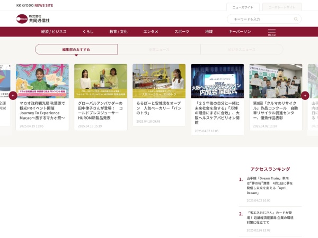Focus the キーワードを入力 search field

(264, 19)
